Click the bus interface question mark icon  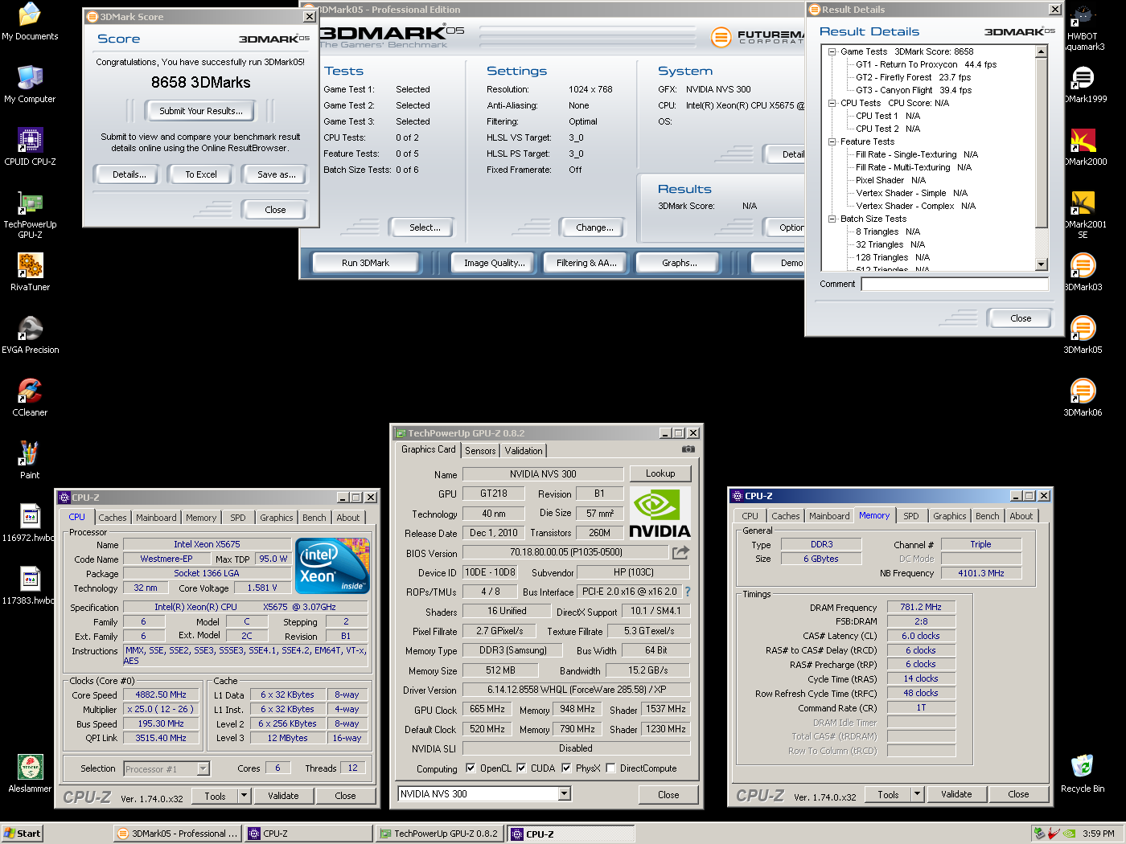tap(688, 592)
